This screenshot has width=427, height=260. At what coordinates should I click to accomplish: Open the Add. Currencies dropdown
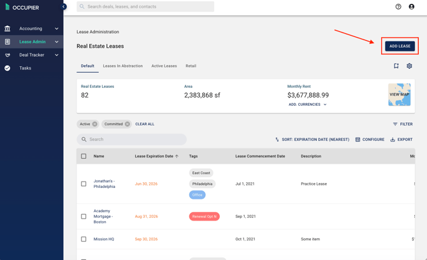pos(307,105)
